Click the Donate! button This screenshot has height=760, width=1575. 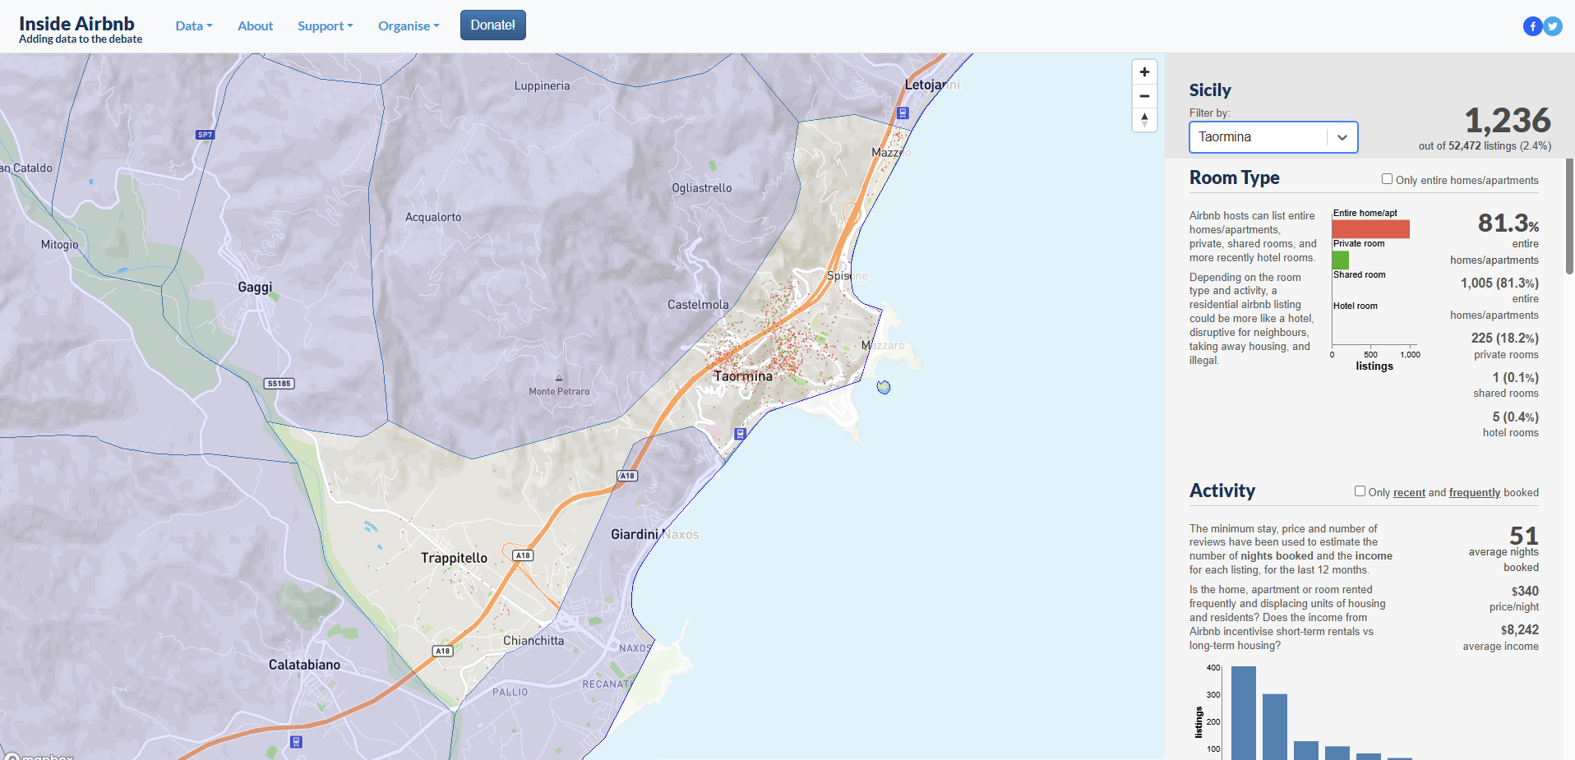tap(493, 25)
